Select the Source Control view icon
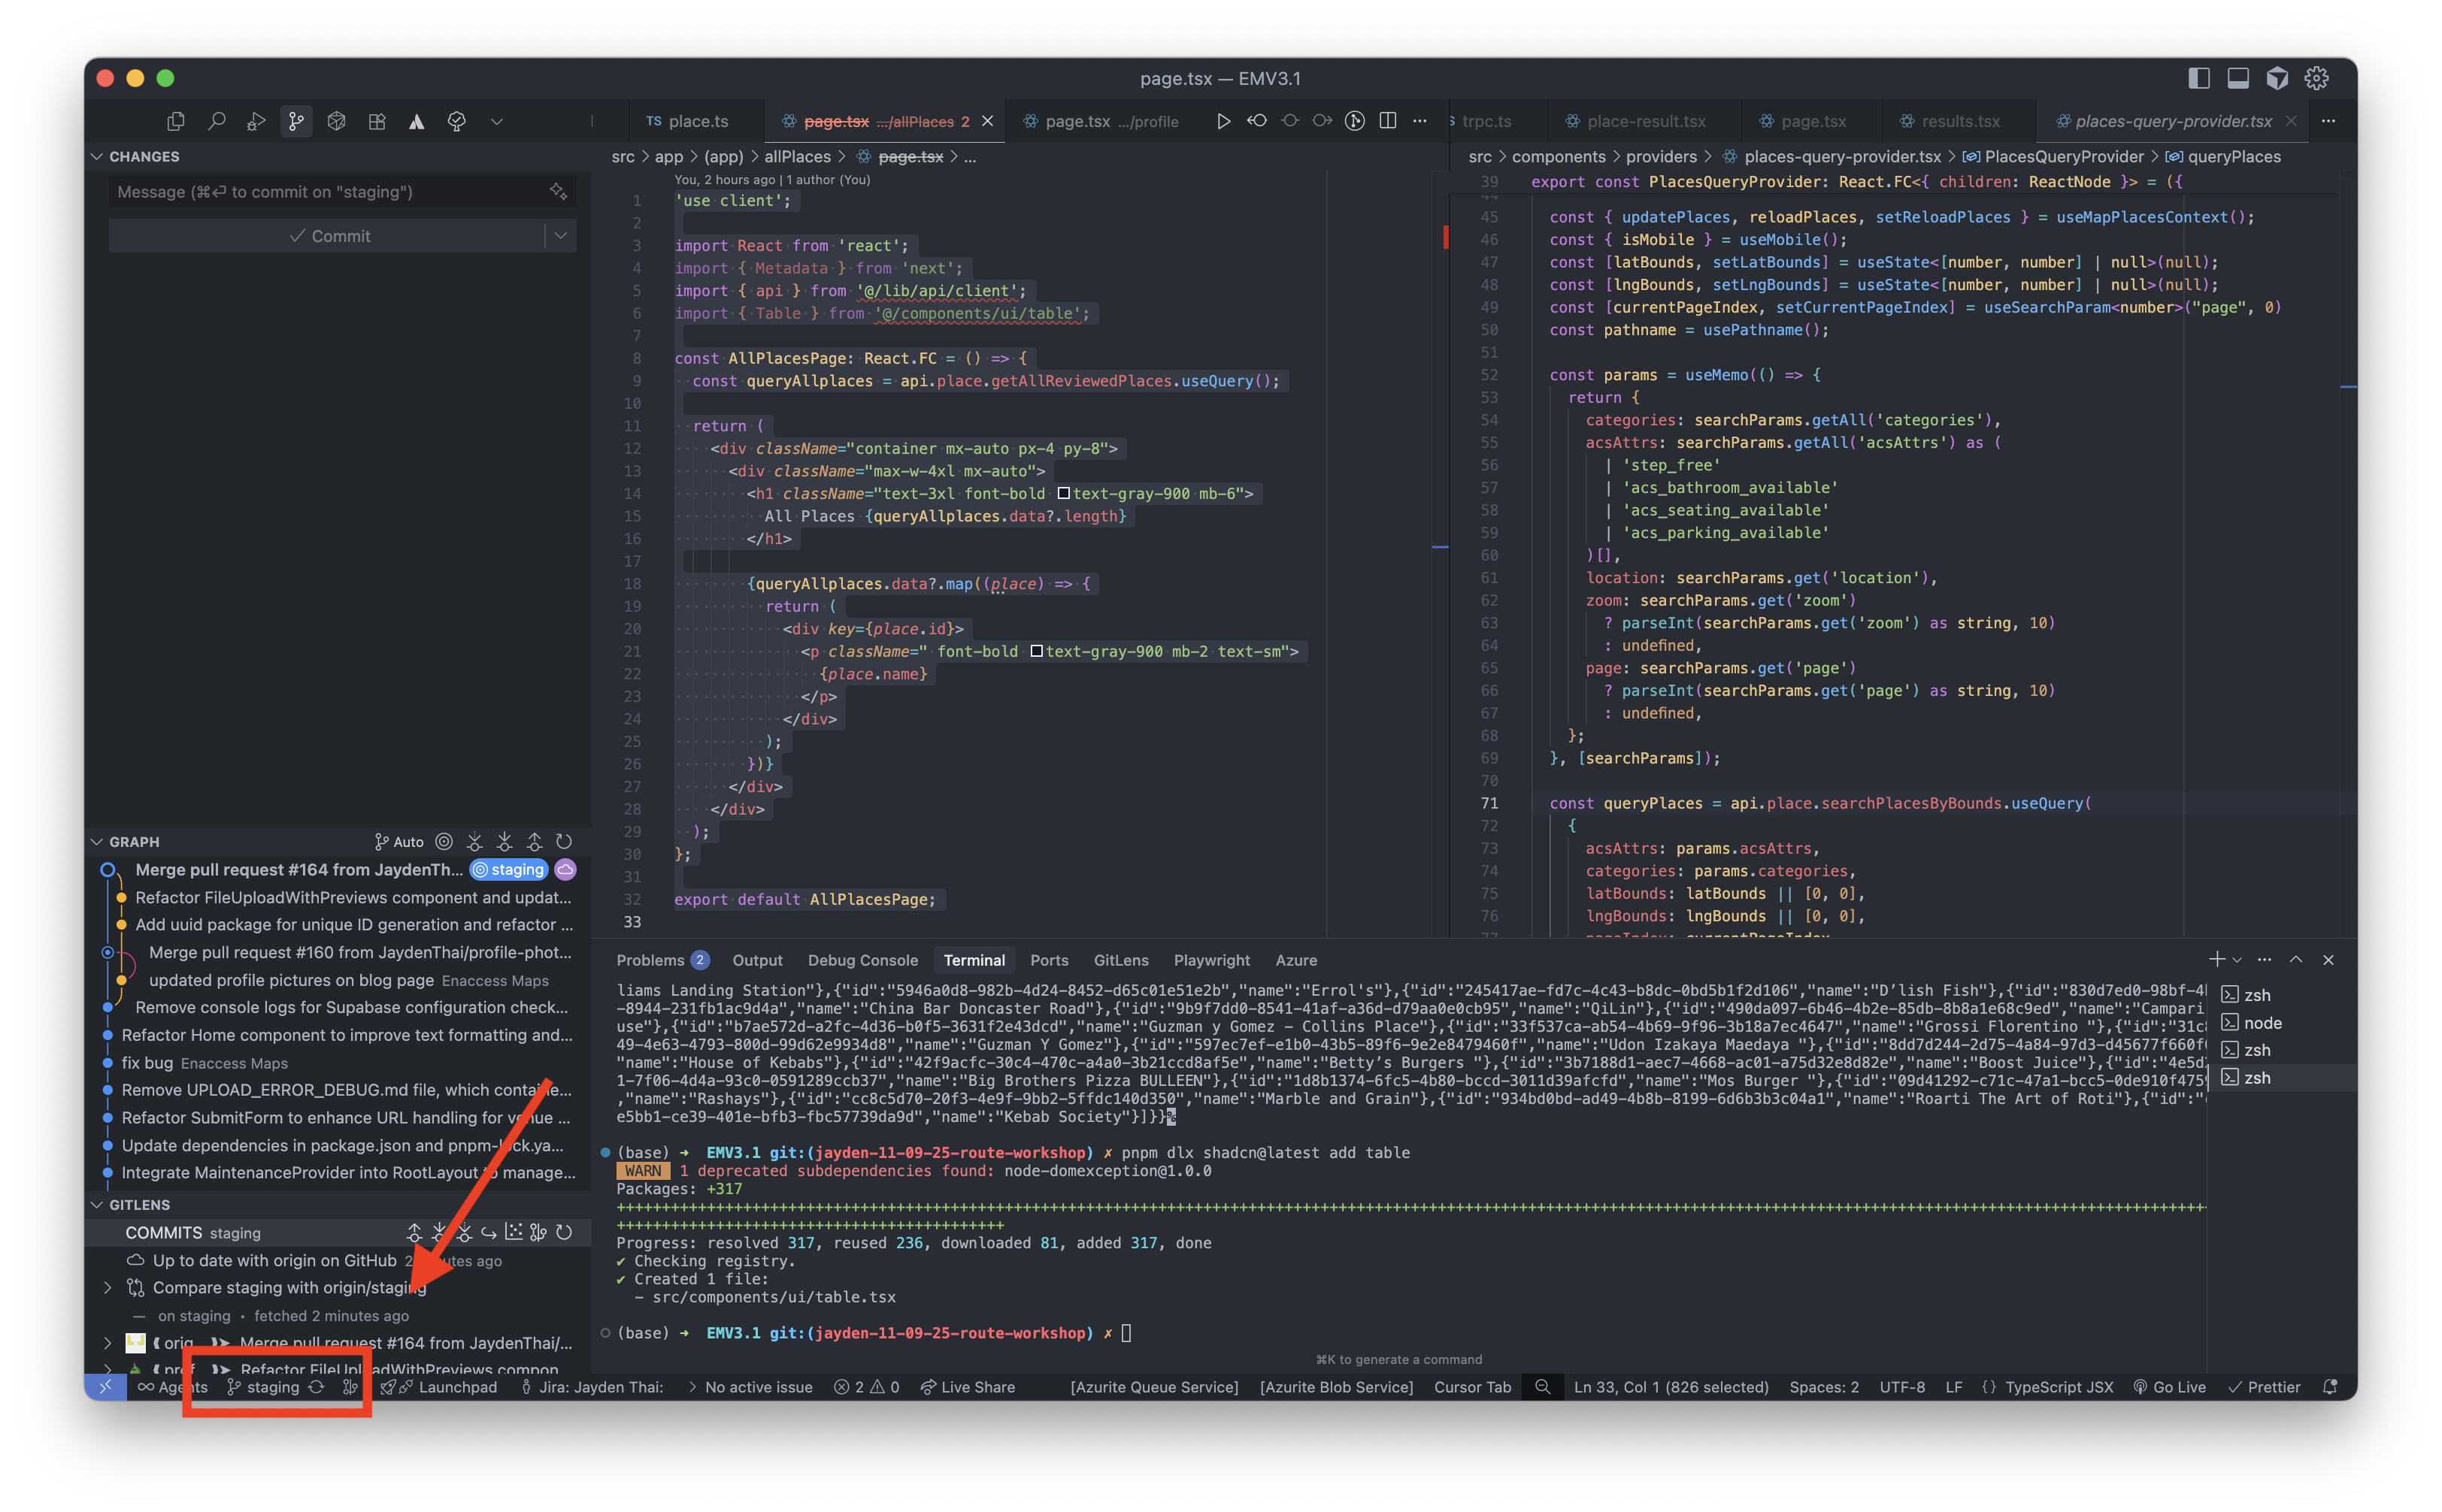Screen dimensions: 2442x1512 point(296,121)
